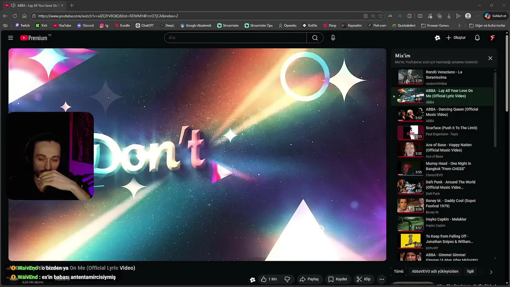Select currently playing 'Lay All Your Love On Me' item
The image size is (510, 287).
pyautogui.click(x=442, y=96)
